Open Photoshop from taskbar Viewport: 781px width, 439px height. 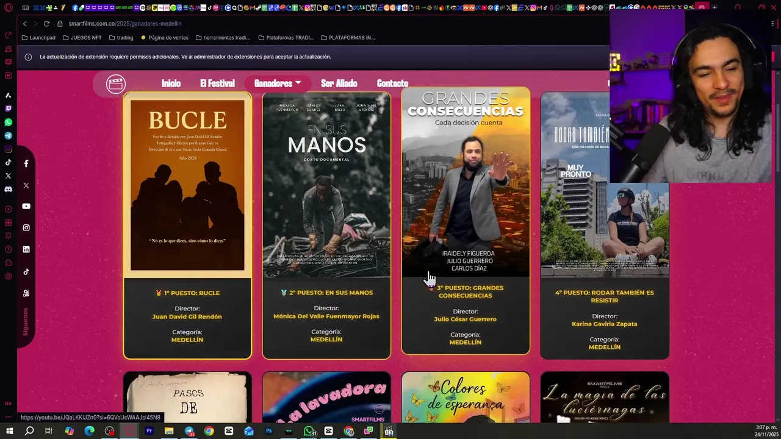tap(268, 431)
